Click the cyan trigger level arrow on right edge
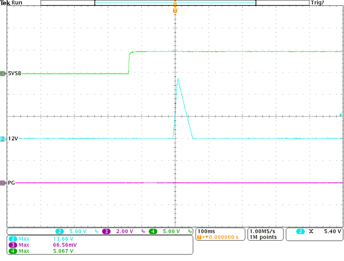 (x=341, y=115)
